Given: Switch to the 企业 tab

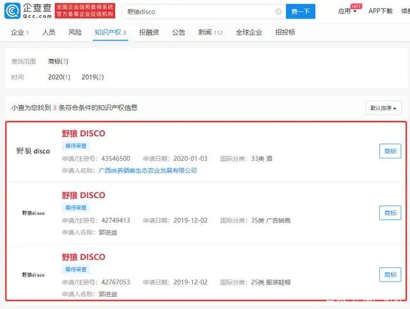Looking at the screenshot, I should click(x=20, y=33).
